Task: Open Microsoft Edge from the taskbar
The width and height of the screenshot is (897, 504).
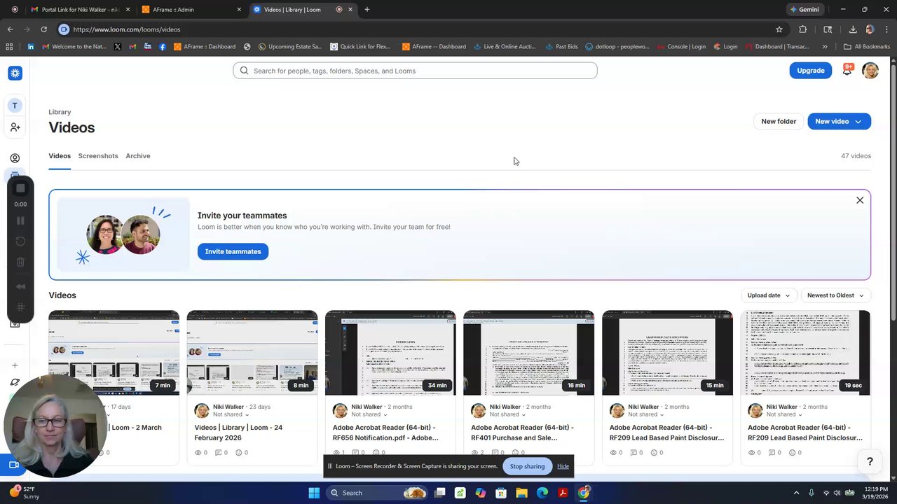Action: click(x=542, y=493)
